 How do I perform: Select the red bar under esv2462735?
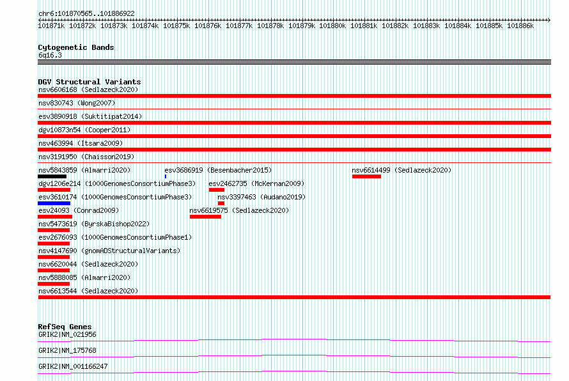pos(217,190)
